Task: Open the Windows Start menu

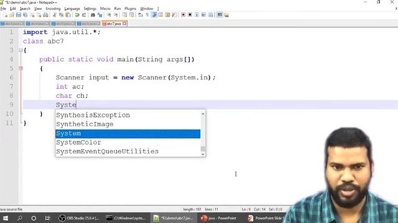Action: pyautogui.click(x=6, y=218)
